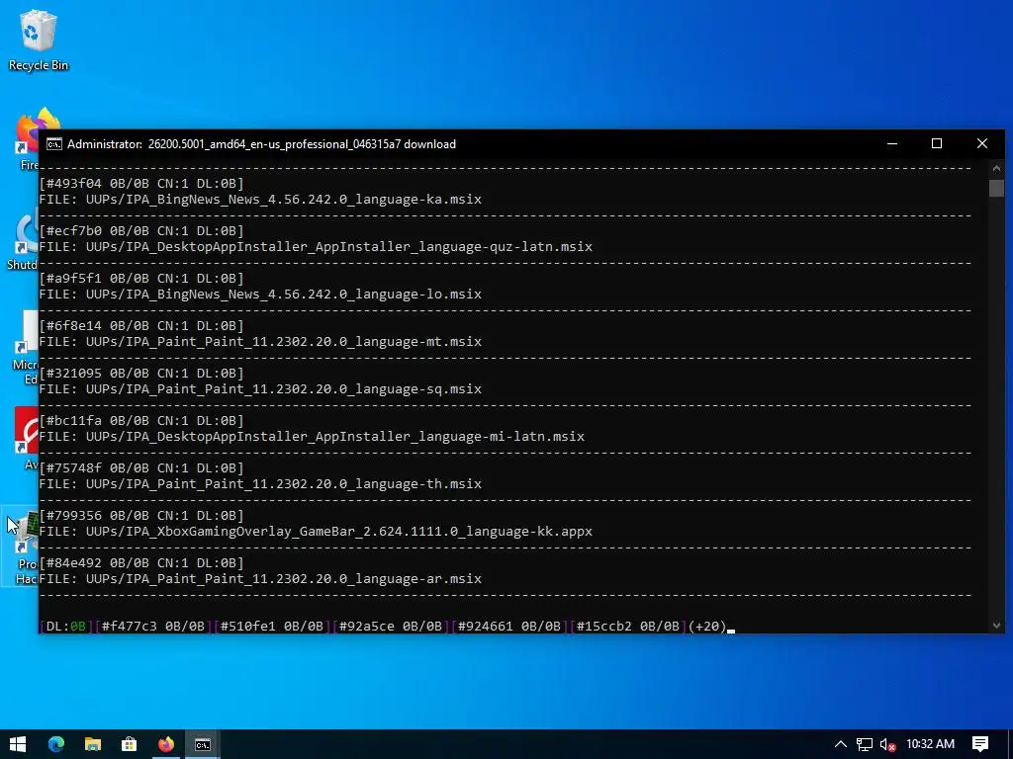1013x759 pixels.
Task: Click the #510fe1 0B/0B progress entry
Action: [x=271, y=626]
